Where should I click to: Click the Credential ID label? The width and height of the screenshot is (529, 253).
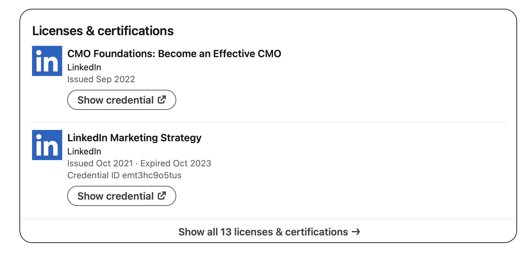tap(93, 175)
